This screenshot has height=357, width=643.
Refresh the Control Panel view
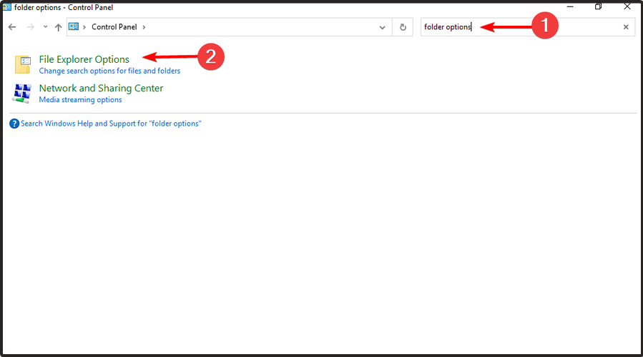pyautogui.click(x=403, y=27)
